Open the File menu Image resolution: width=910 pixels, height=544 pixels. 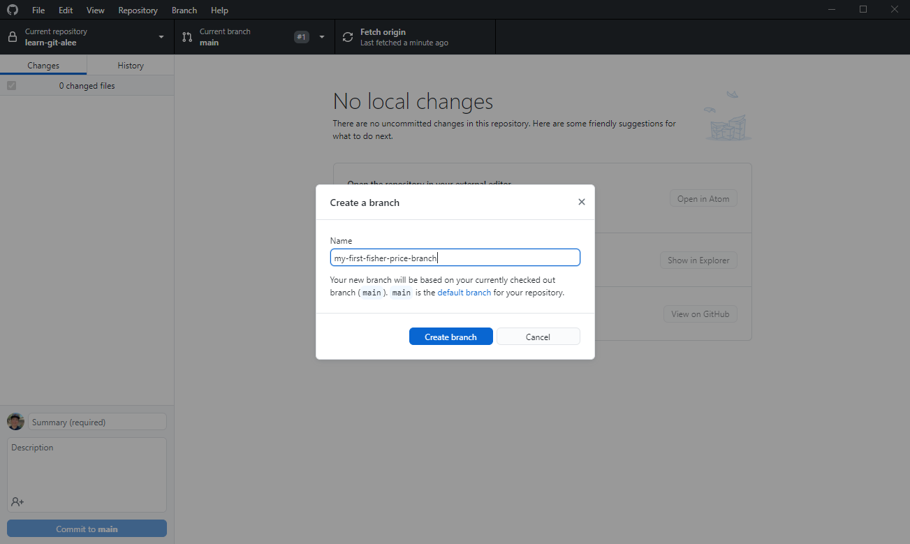click(38, 10)
